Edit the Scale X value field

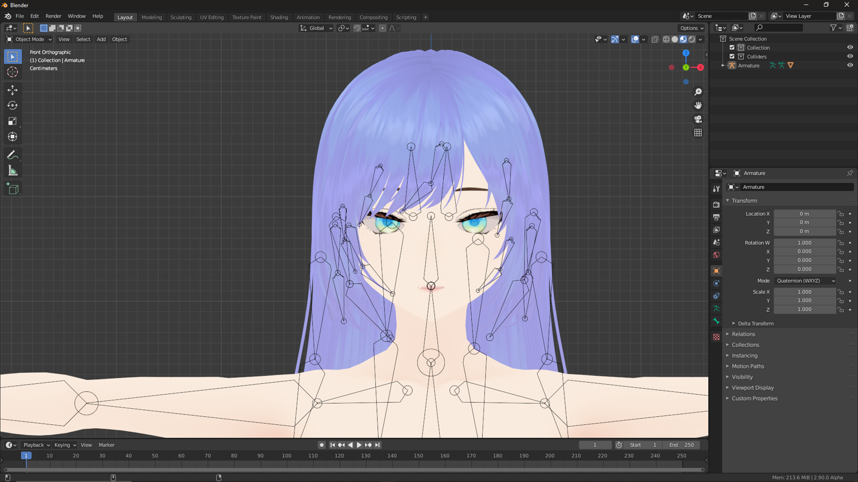click(x=804, y=292)
